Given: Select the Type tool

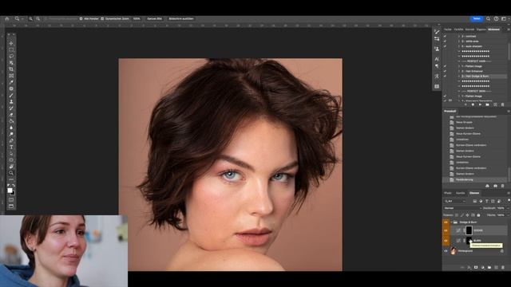Looking at the screenshot, I should pos(11,147).
